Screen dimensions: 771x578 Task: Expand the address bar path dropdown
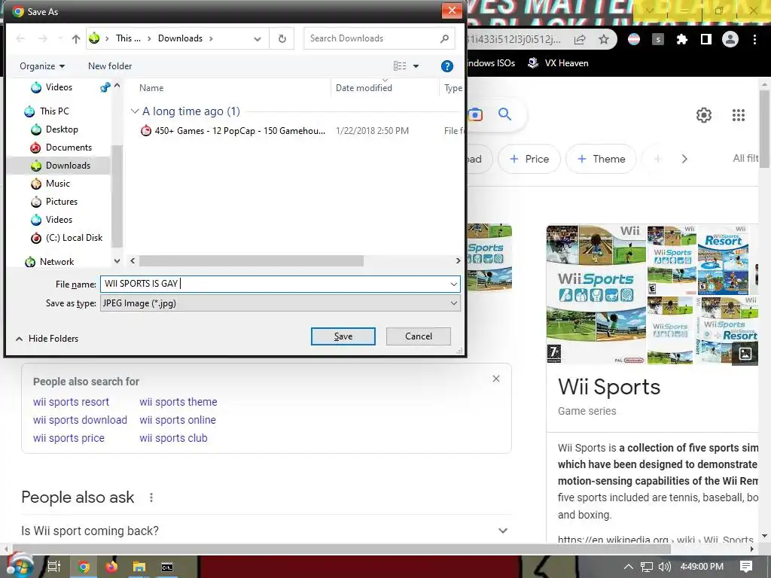258,39
